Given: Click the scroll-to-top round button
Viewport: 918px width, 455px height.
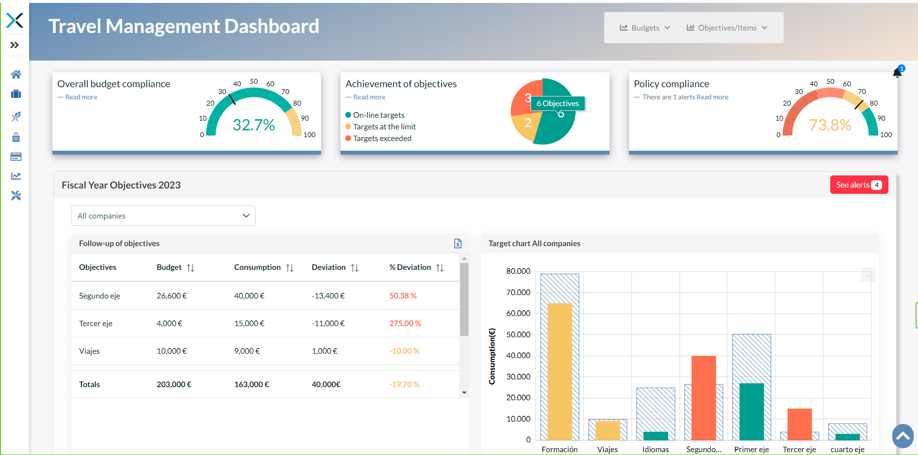Looking at the screenshot, I should coord(903,436).
